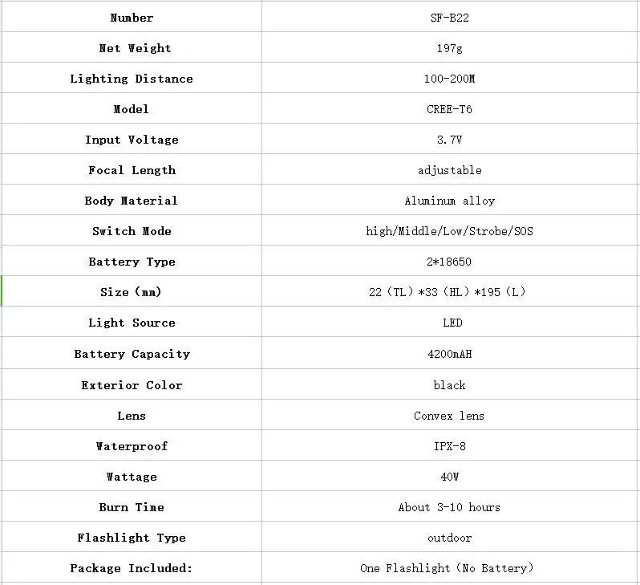The height and width of the screenshot is (585, 640).
Task: Click the 'Exterior Color' label cell
Action: (132, 384)
